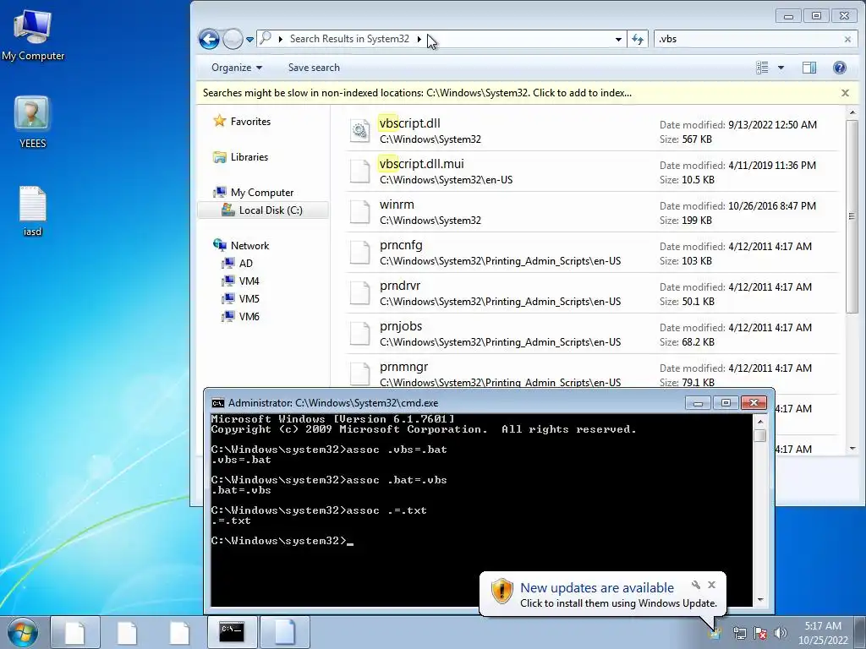
Task: Open the Organize menu
Action: (237, 68)
